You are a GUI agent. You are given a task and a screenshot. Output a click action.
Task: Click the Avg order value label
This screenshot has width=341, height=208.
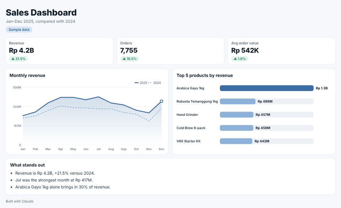[x=245, y=43]
